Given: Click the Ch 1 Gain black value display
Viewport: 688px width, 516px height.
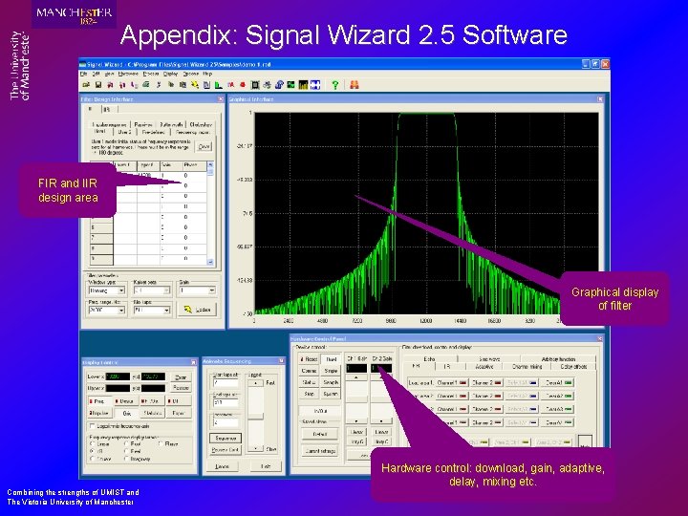Looking at the screenshot, I should point(356,368).
